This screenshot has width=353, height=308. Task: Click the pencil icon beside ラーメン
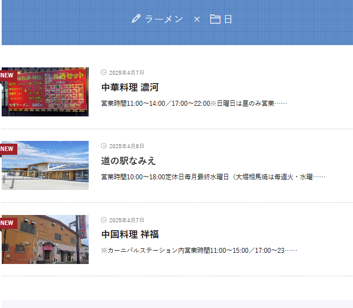coord(136,19)
